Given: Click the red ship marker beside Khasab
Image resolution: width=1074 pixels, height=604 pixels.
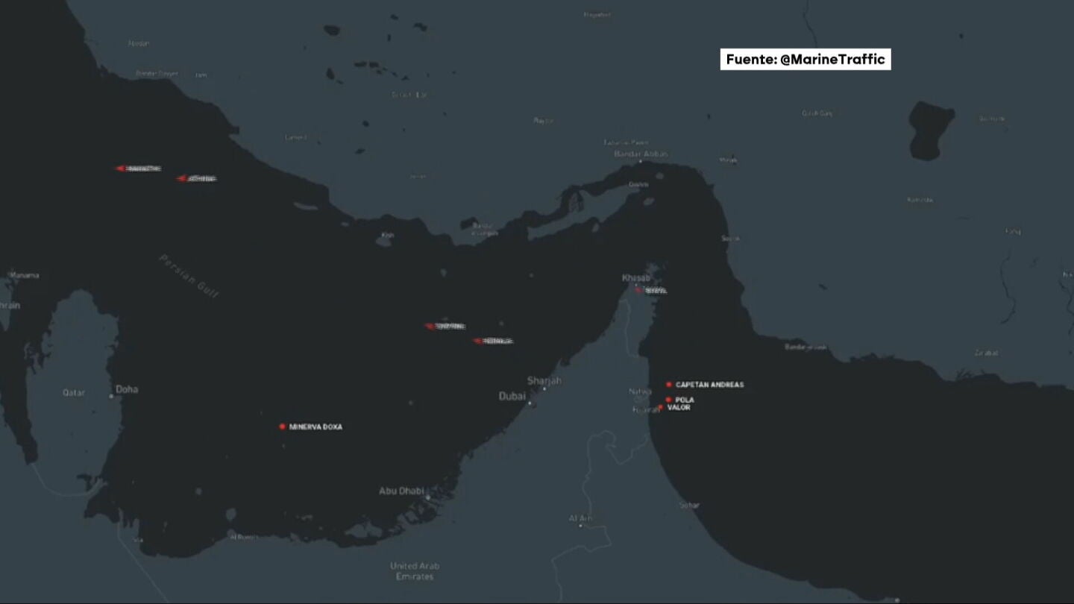Looking at the screenshot, I should 639,290.
